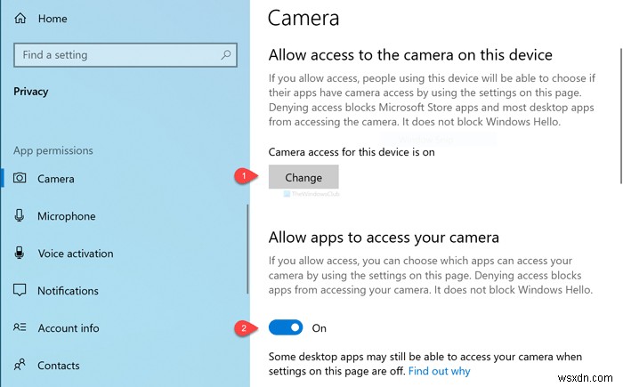The image size is (623, 387).
Task: Open Notifications privacy page
Action: pos(68,291)
